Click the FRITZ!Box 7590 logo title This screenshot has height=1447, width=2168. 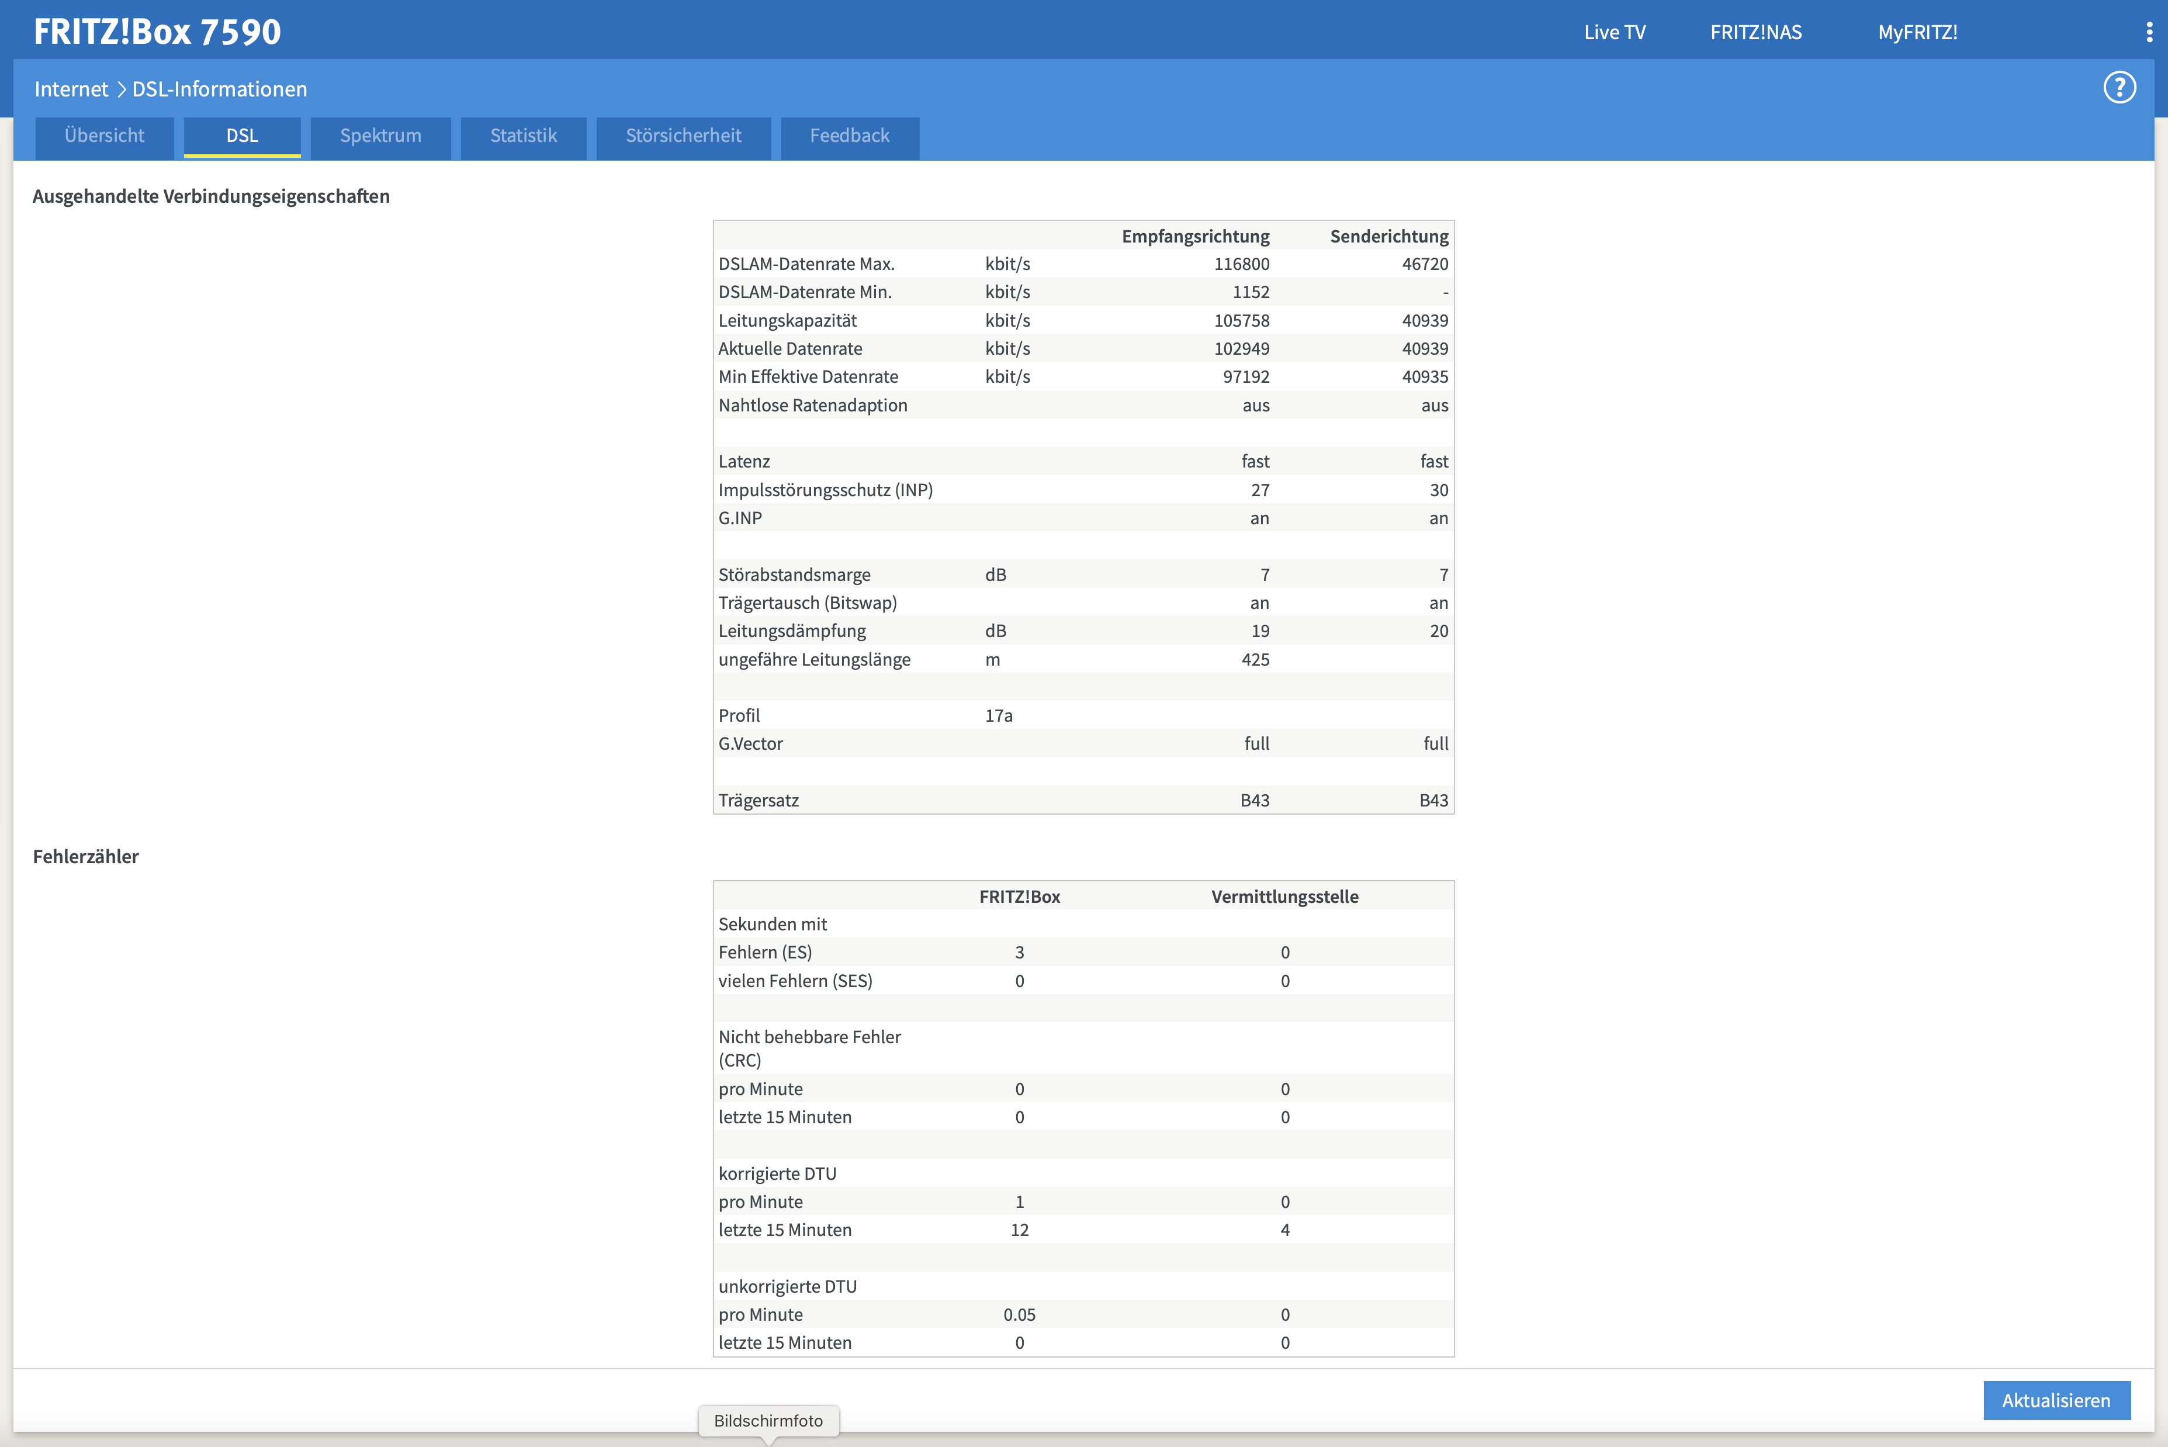(157, 32)
